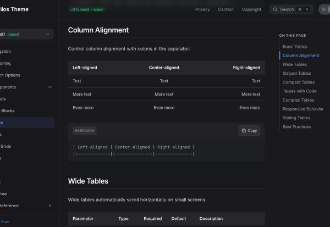Screen dimensions: 330x227
Task: Click the right-aligned 'Even more' cell
Action: 250,108
